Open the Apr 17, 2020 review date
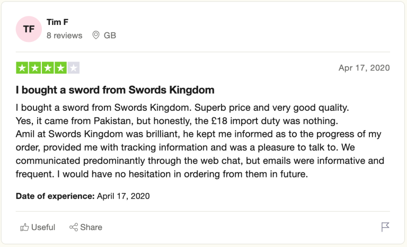407x247 pixels. 364,68
